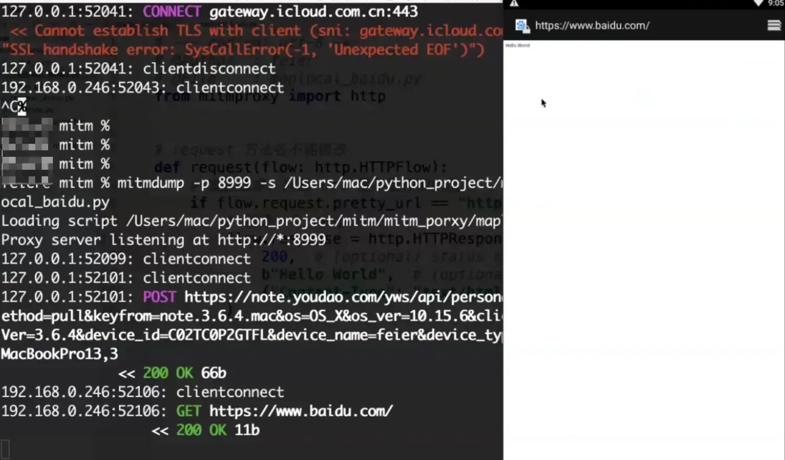Click the warning notification icon in the status bar

coord(514,4)
